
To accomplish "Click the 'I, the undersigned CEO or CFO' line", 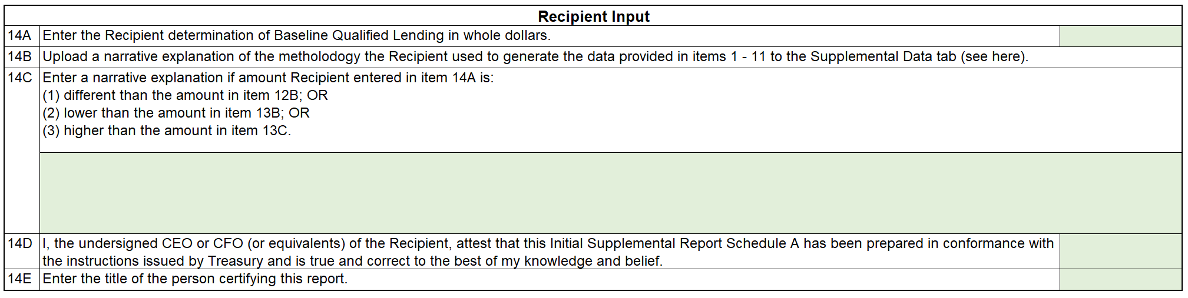I will pos(548,244).
